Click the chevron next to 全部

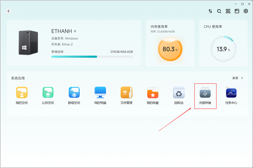pos(242,78)
